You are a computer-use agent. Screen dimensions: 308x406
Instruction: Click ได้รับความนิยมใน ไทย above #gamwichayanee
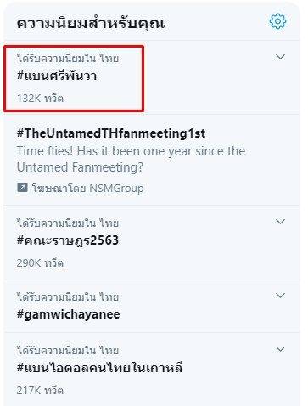(x=68, y=297)
